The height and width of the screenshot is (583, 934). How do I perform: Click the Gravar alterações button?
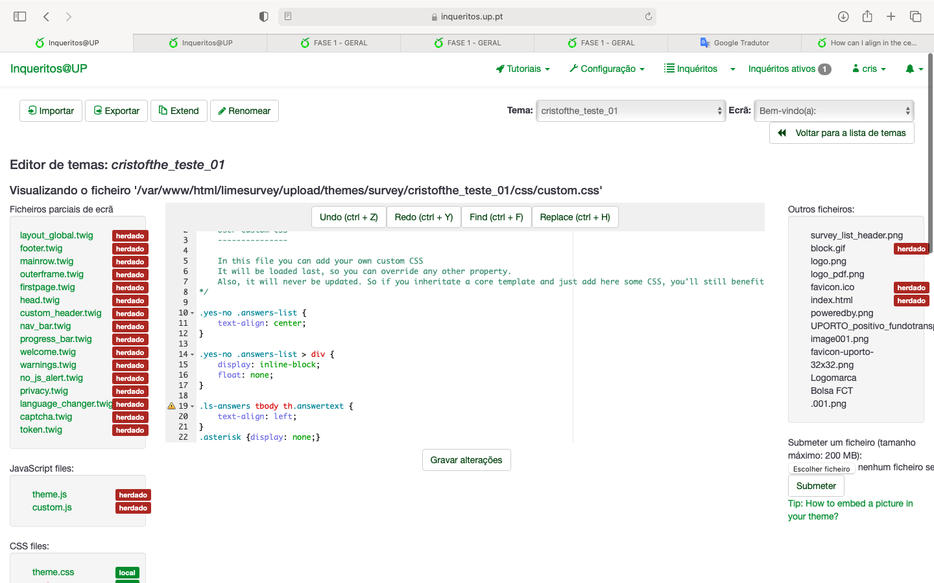466,460
